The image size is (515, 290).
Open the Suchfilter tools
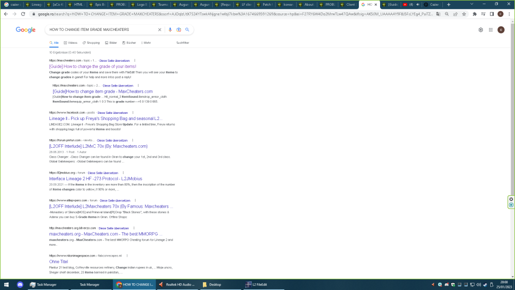point(183,43)
